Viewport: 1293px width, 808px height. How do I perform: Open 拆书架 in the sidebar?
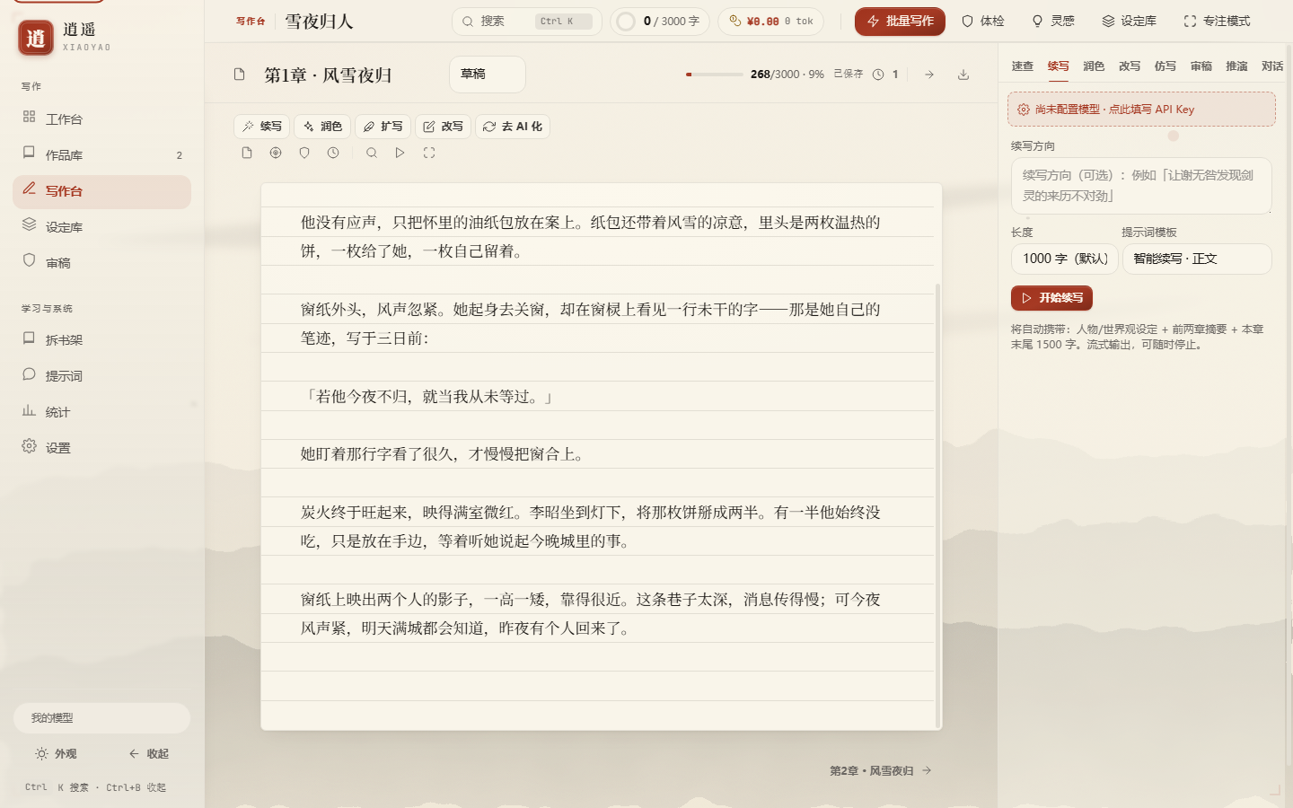(101, 339)
